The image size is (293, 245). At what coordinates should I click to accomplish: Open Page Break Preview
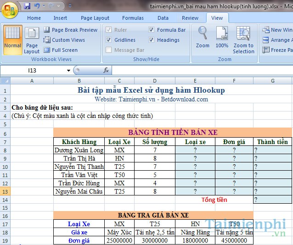point(70,30)
